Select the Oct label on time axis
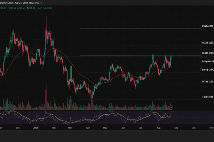 click(193, 127)
